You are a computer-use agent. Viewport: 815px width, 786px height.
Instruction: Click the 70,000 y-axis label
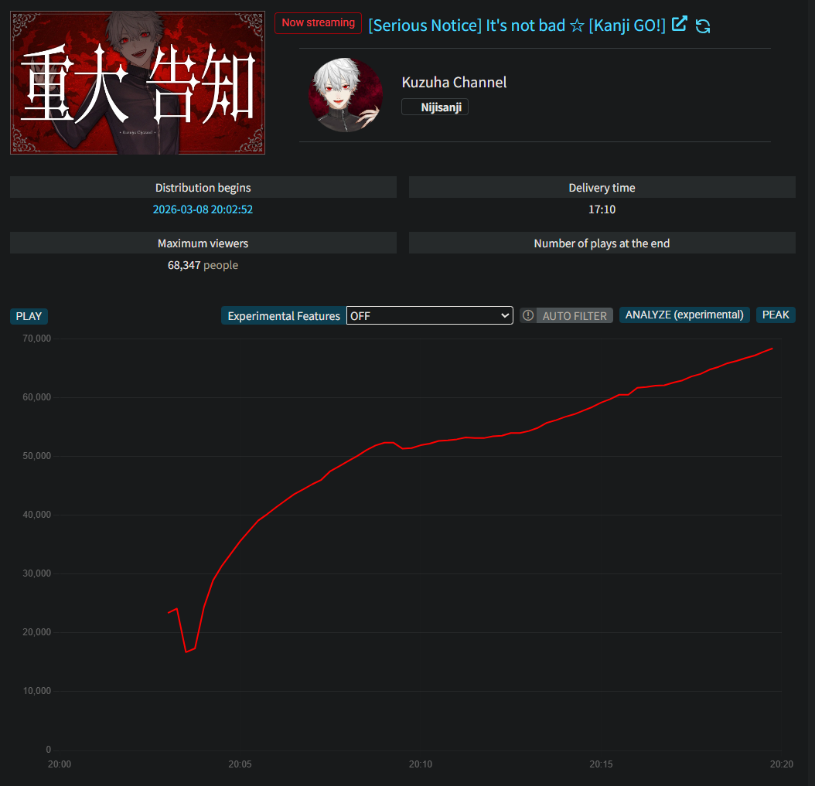click(x=37, y=339)
